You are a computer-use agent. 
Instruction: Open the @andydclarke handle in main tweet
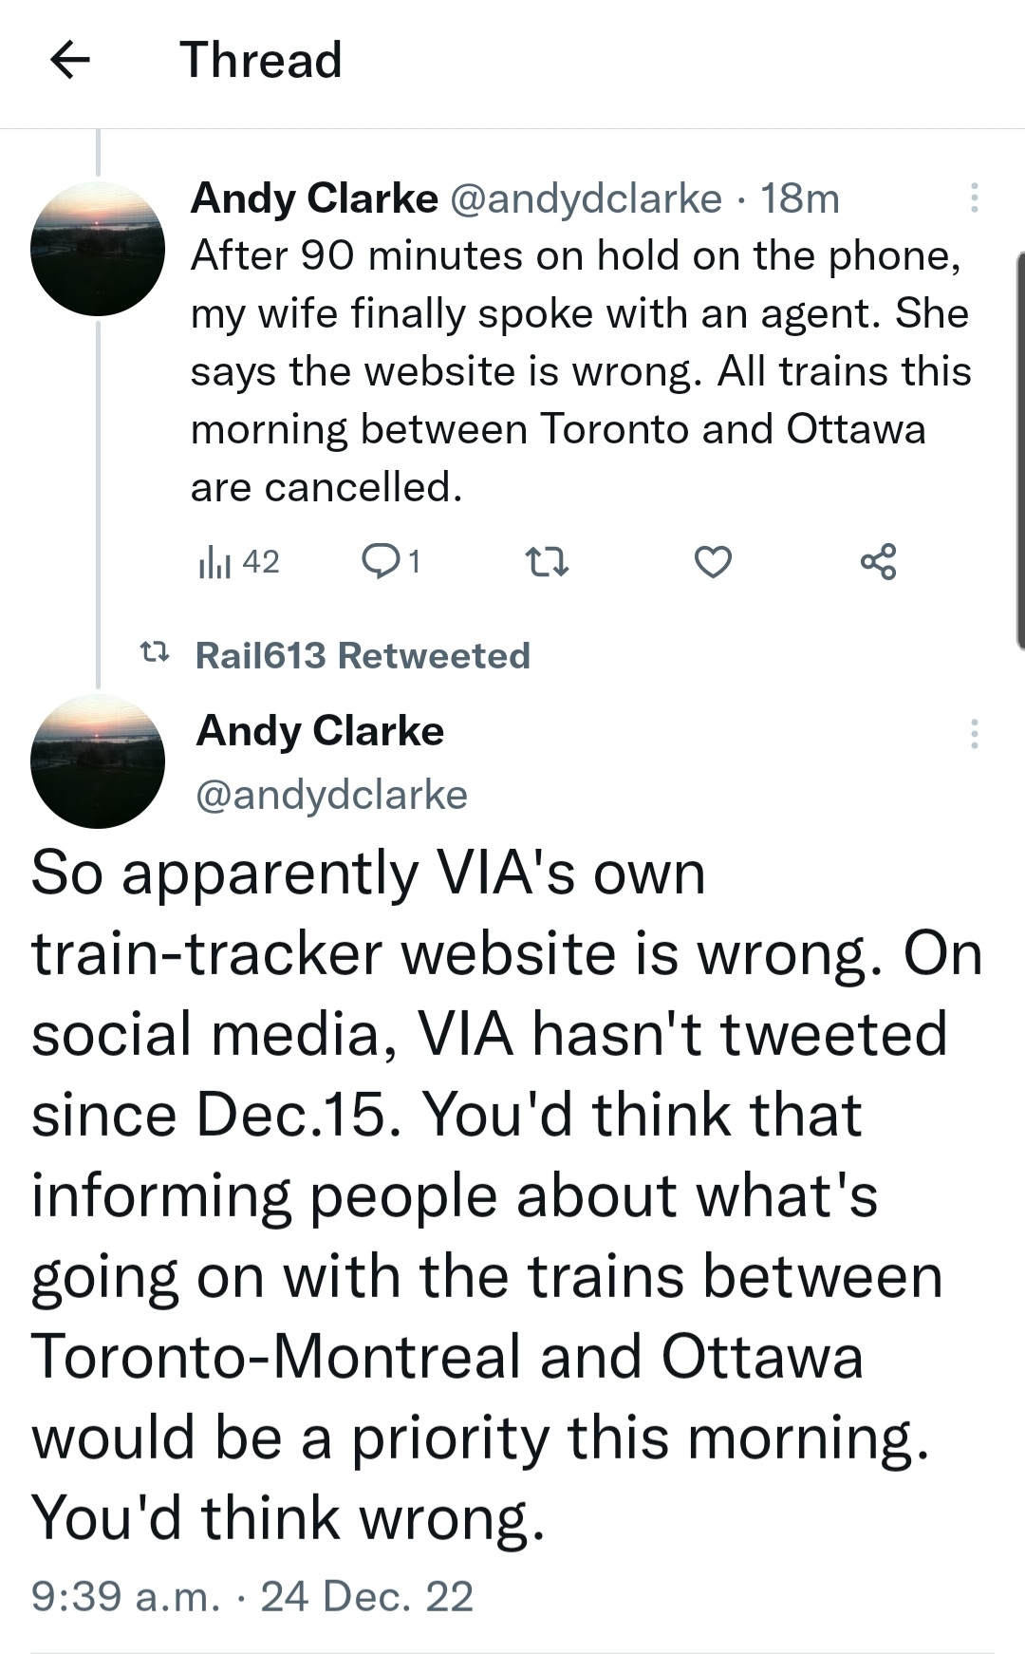point(331,795)
